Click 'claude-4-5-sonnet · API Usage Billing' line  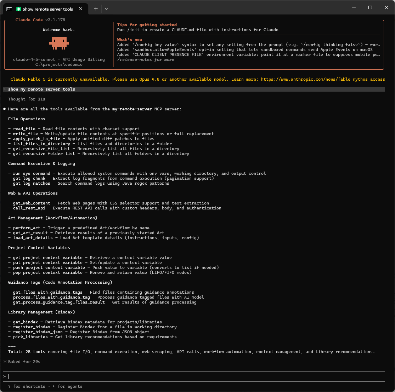(59, 60)
